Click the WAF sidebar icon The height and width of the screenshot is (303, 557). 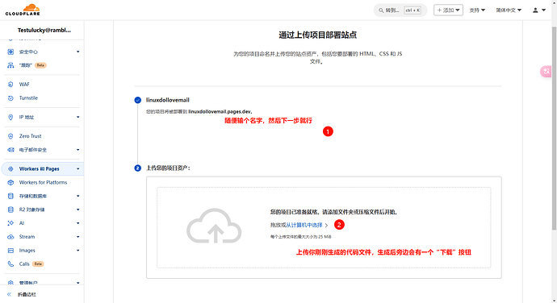click(x=10, y=85)
